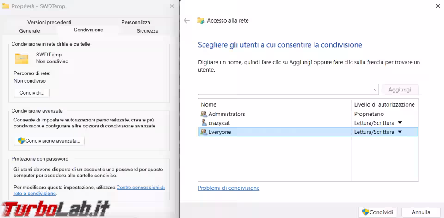Open permission dropdown for Everyone
This screenshot has width=444, height=218.
click(x=400, y=132)
